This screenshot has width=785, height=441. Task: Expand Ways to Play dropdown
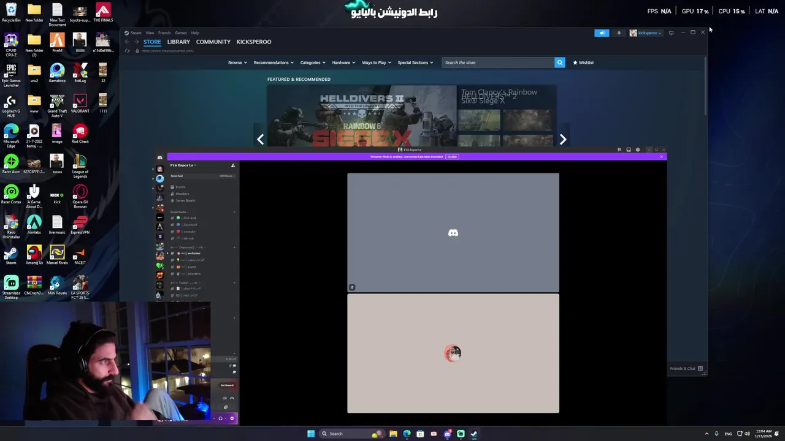(x=376, y=62)
